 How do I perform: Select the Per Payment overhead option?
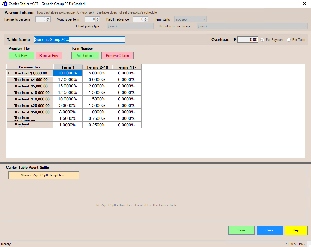pos(262,40)
